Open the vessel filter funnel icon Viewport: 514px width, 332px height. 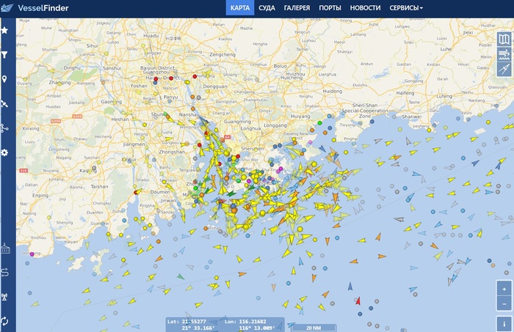(4, 55)
